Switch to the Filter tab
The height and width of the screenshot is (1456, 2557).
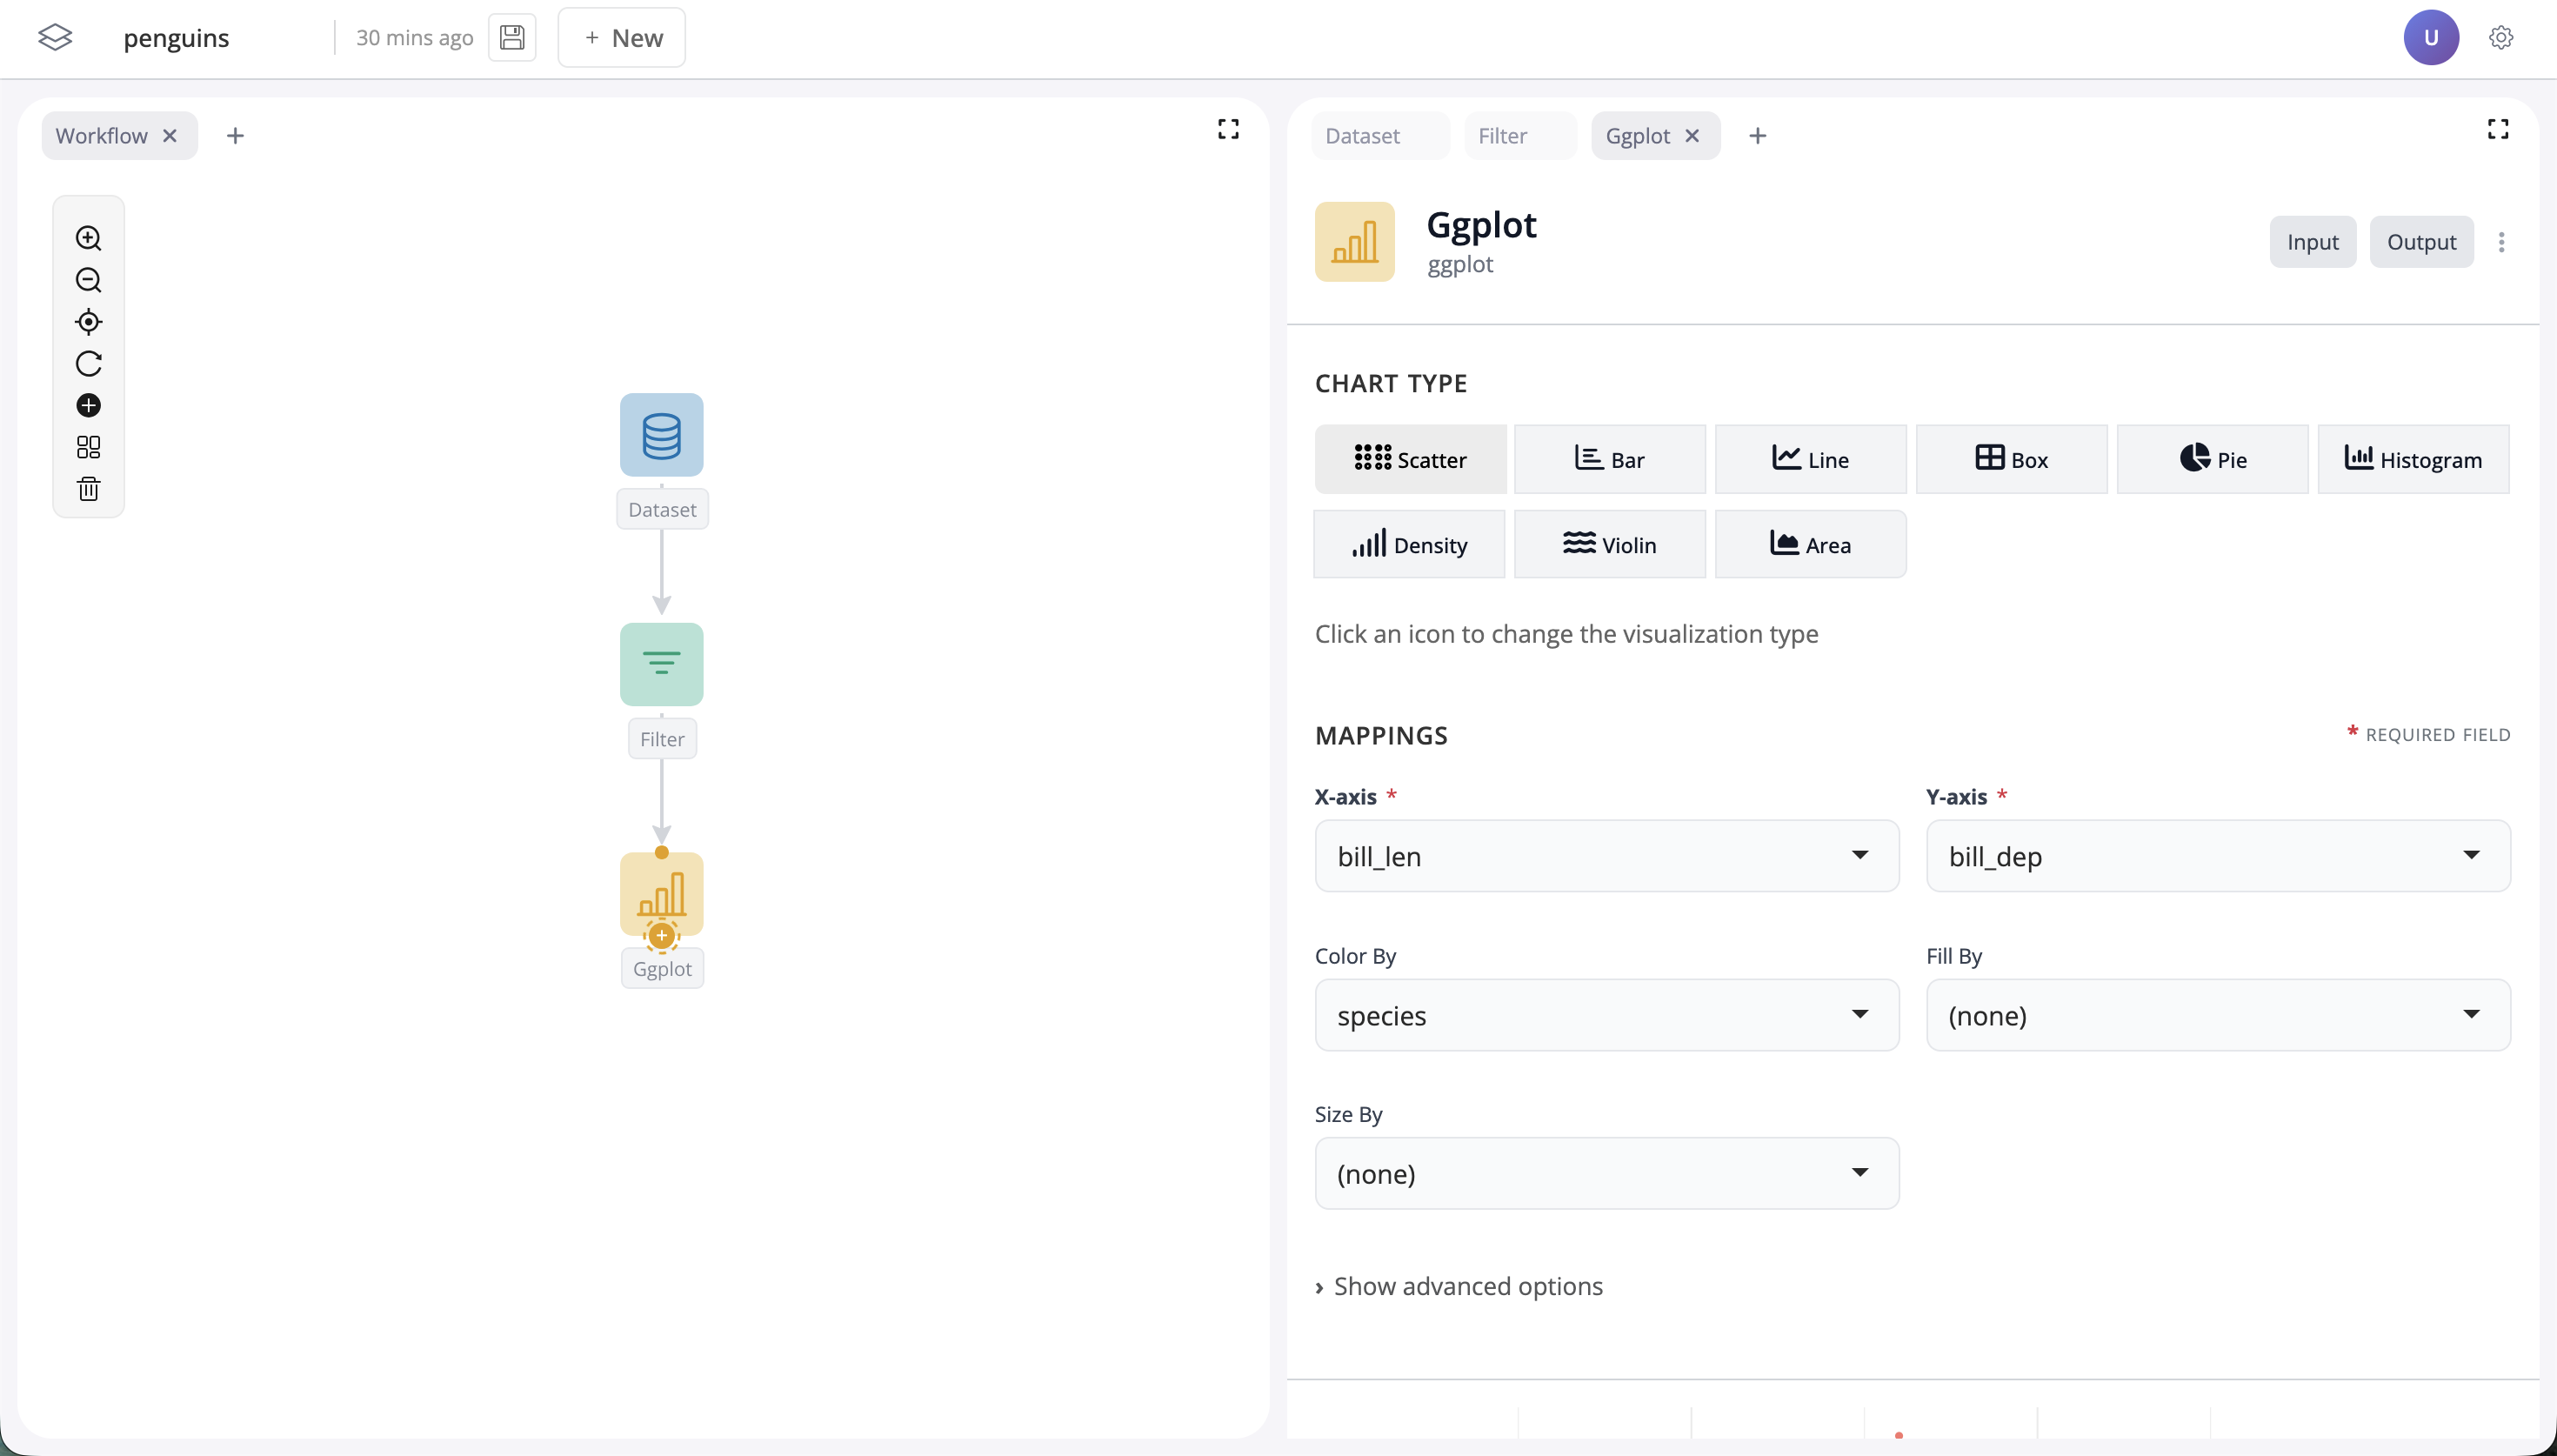(x=1502, y=136)
